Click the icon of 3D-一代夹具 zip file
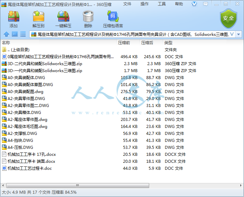The width and height of the screenshot is (244, 197). pyautogui.click(x=4, y=71)
